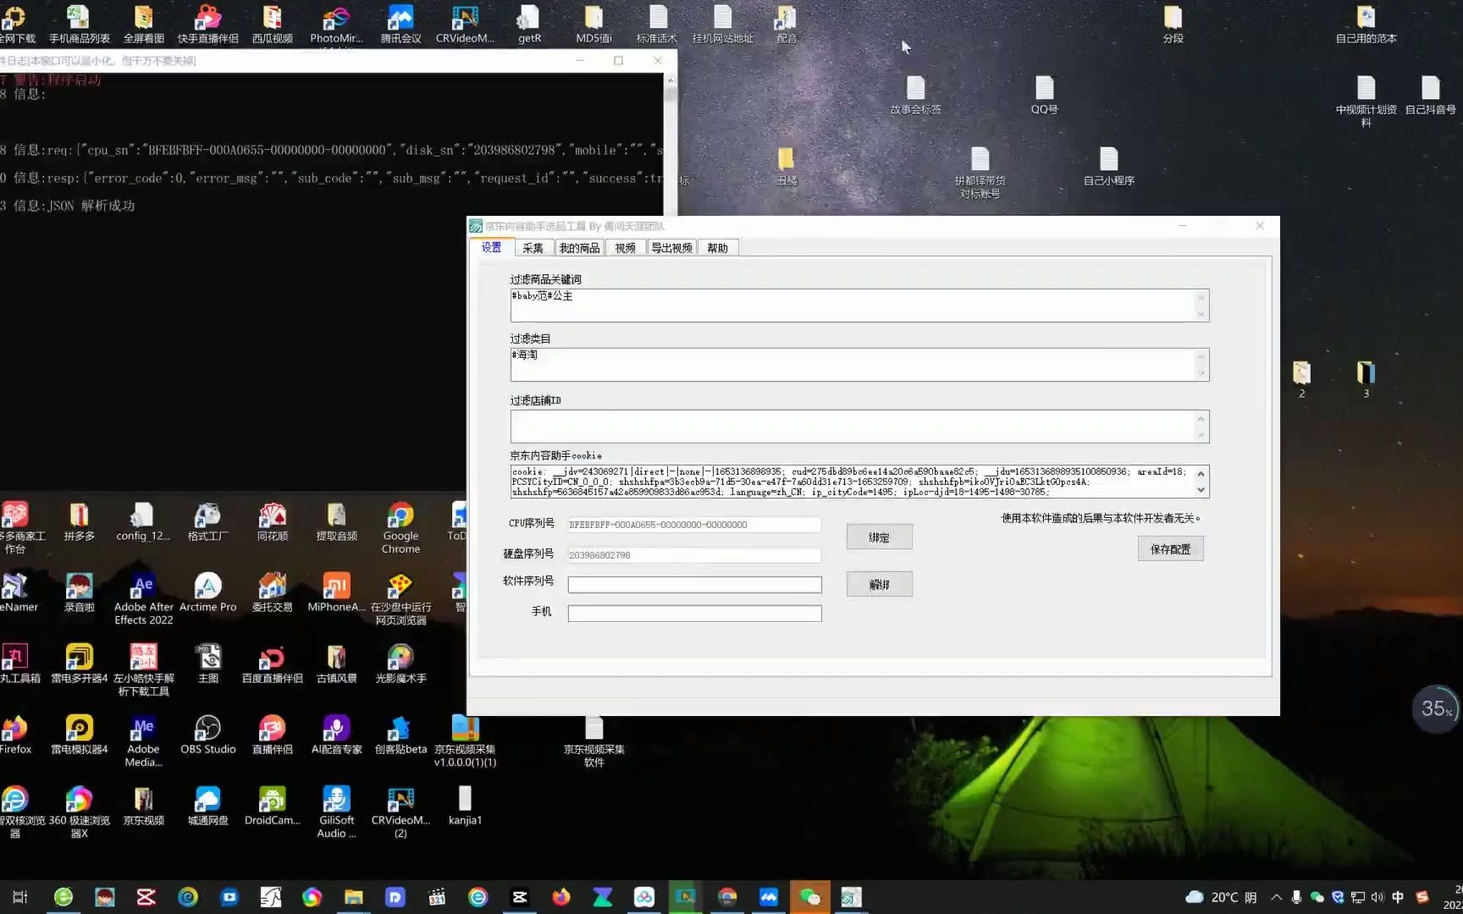1463x914 pixels.
Task: Select the 分段 folder icon
Action: point(1173,25)
